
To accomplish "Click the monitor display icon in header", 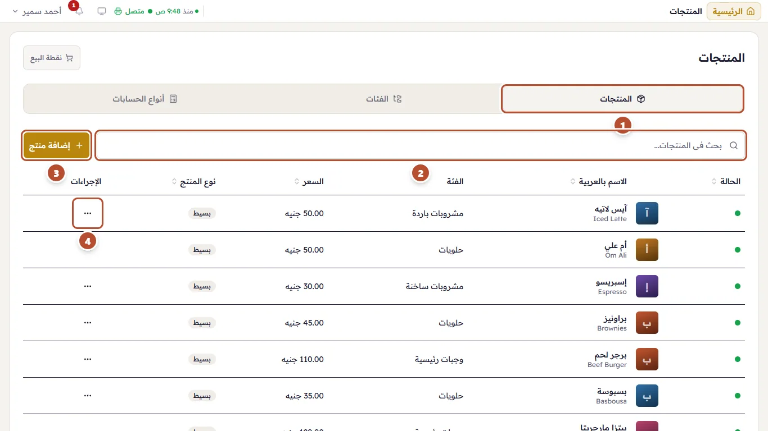I will coord(102,11).
